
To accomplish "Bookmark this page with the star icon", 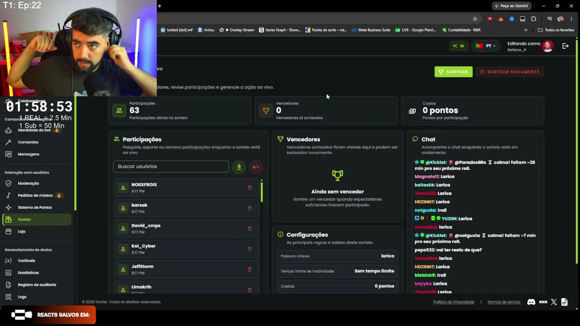I will click(475, 19).
